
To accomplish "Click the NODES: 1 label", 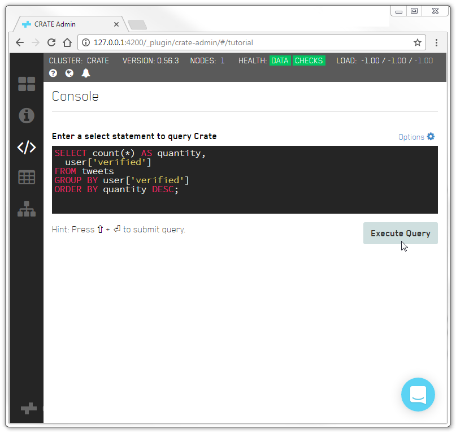I will [207, 60].
